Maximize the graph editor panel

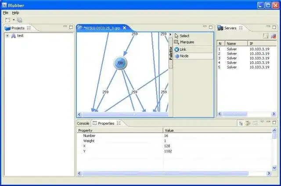point(211,27)
